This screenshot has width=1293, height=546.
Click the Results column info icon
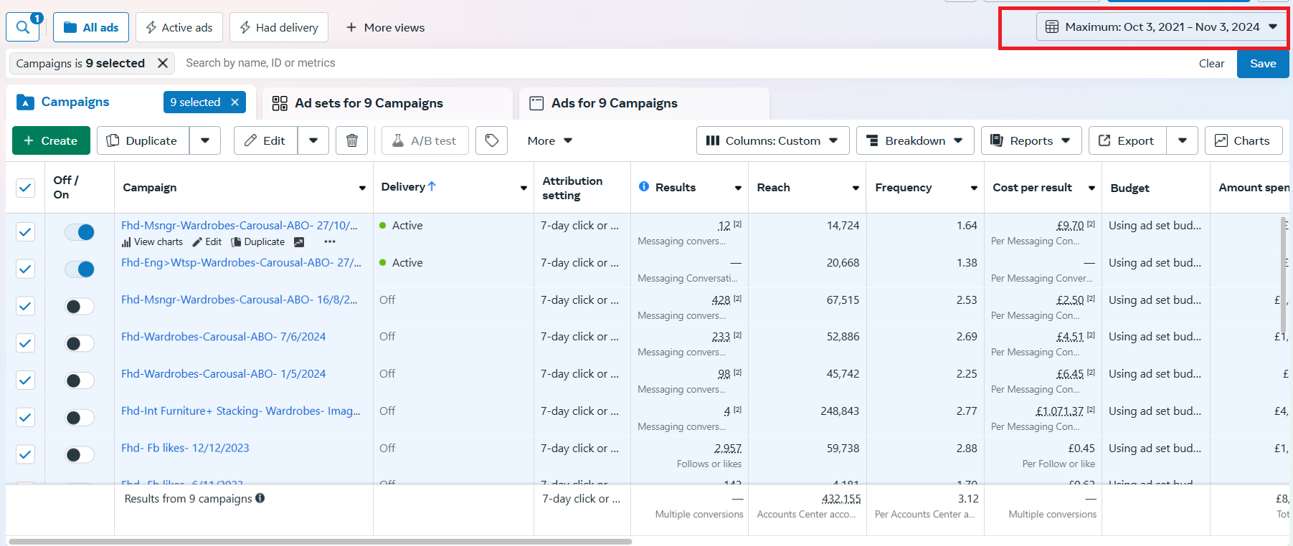(x=644, y=187)
